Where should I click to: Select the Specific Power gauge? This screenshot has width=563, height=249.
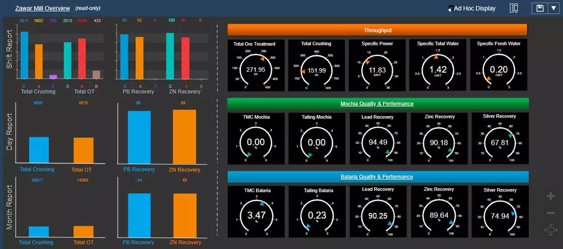(377, 66)
